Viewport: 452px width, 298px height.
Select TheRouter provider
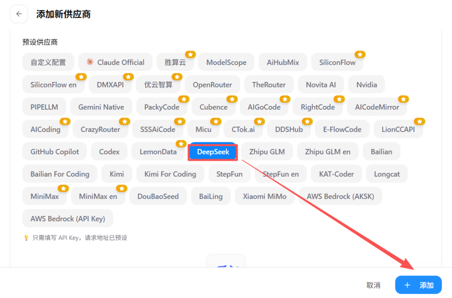point(269,85)
